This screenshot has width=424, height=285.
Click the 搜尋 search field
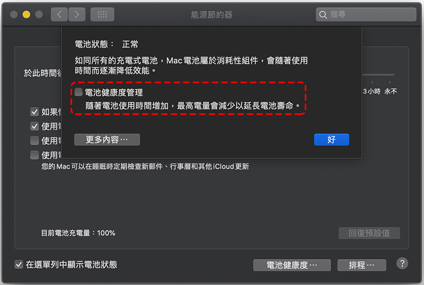pyautogui.click(x=366, y=14)
